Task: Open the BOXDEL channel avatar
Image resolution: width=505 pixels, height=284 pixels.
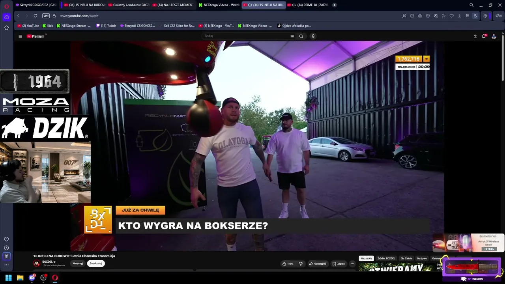Action: tap(37, 263)
